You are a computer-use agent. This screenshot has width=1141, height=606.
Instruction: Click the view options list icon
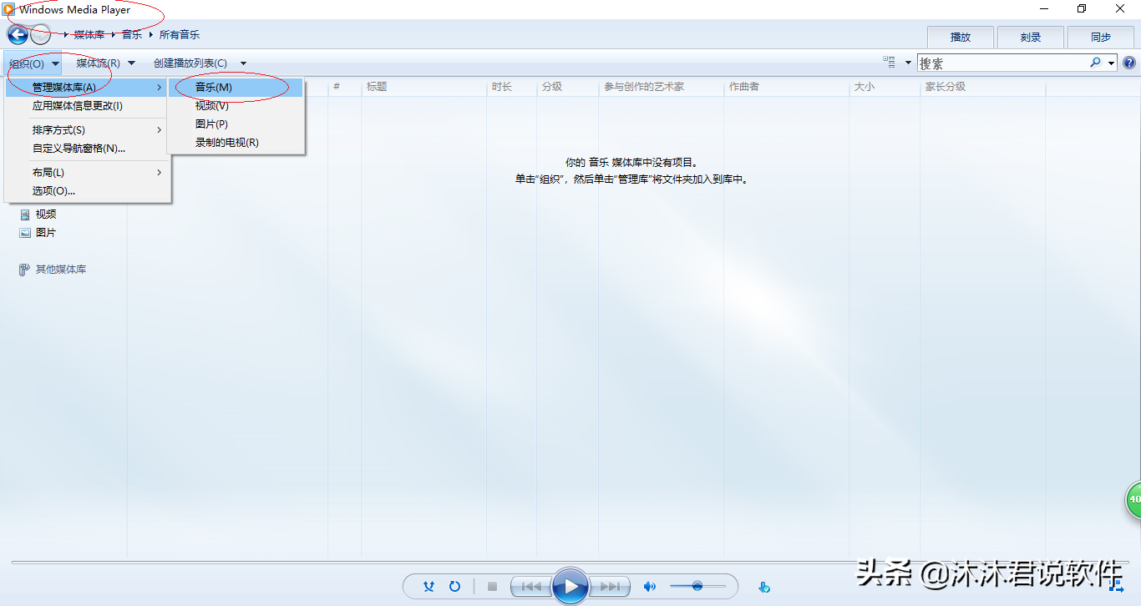tap(889, 63)
